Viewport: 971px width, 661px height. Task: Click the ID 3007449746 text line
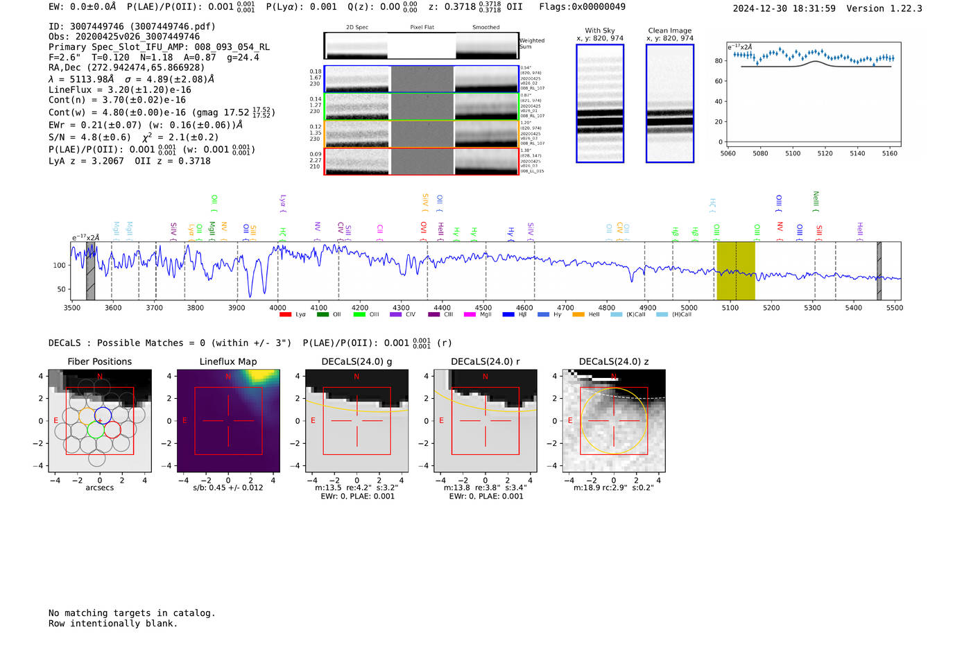pyautogui.click(x=132, y=26)
